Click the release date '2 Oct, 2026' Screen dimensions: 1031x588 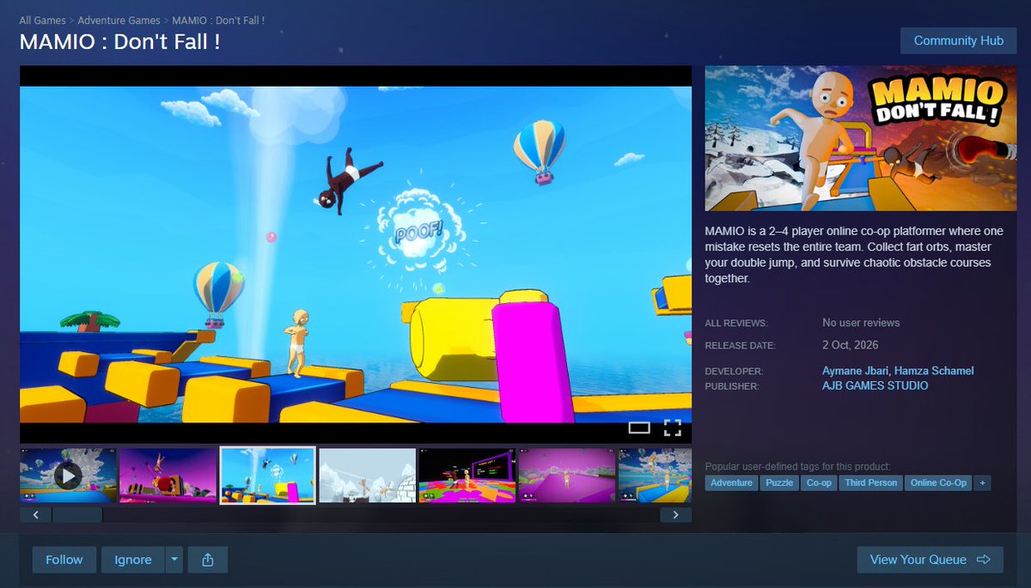[852, 345]
